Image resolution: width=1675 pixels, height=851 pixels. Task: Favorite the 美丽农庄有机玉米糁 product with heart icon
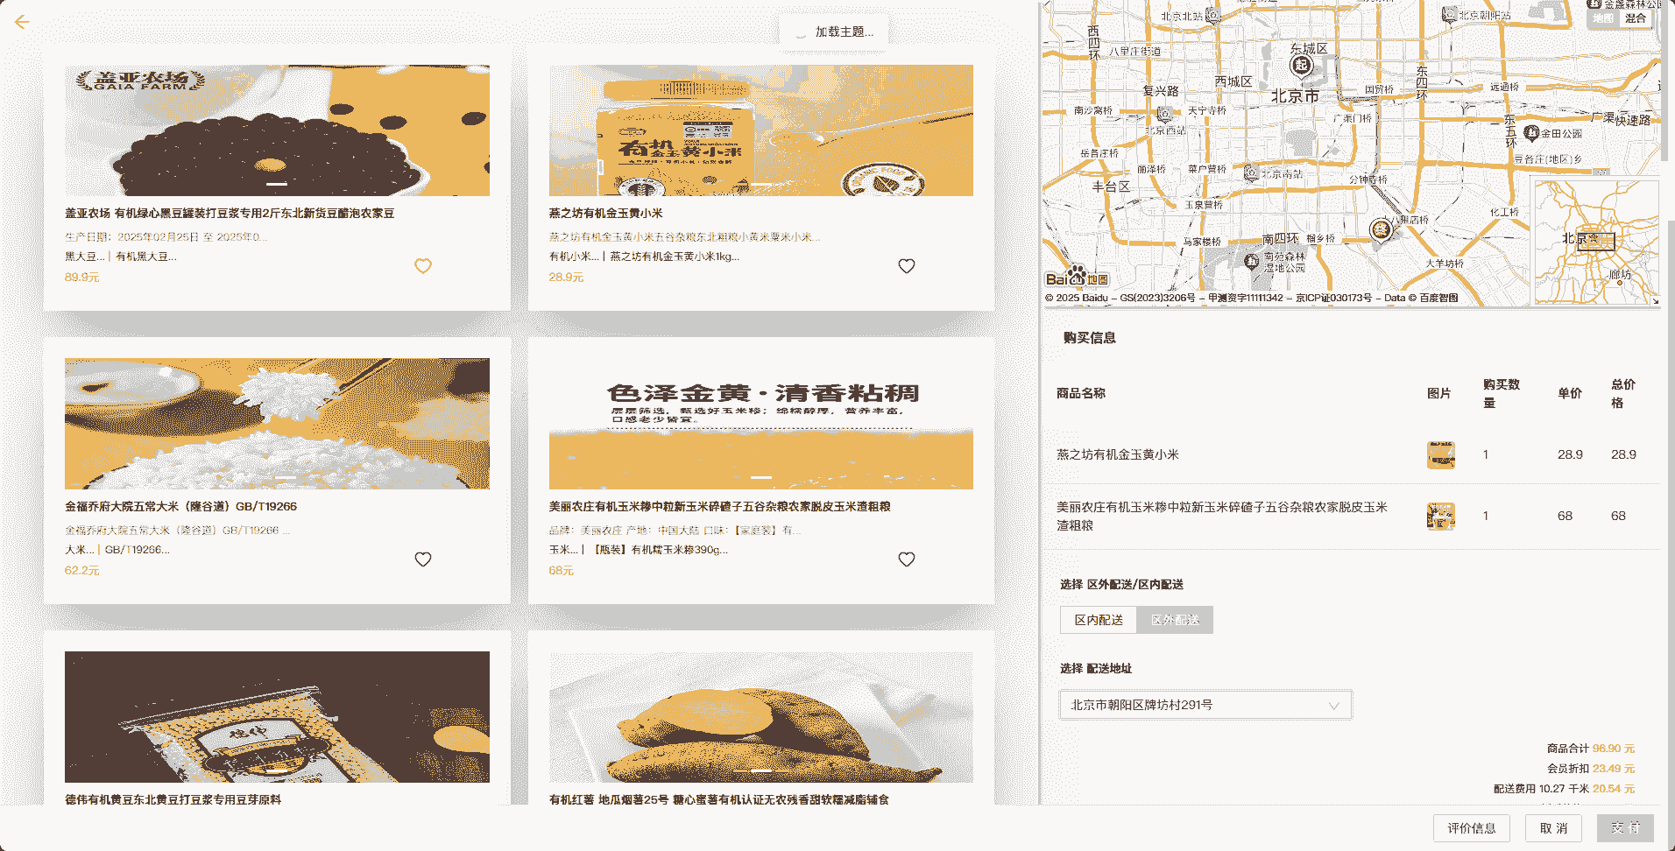pyautogui.click(x=907, y=559)
